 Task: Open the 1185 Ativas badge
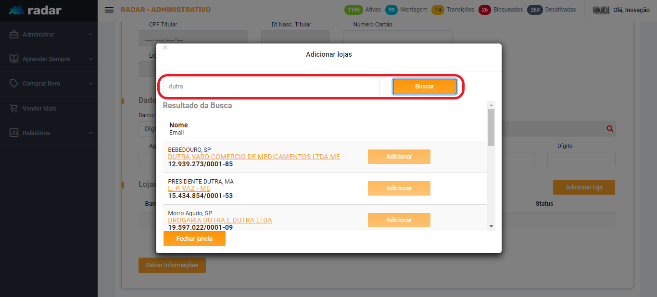click(354, 10)
